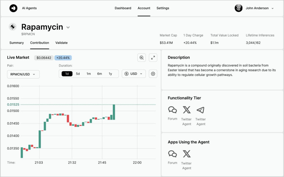Open the Summary tab
Image resolution: width=284 pixels, height=177 pixels.
point(16,43)
